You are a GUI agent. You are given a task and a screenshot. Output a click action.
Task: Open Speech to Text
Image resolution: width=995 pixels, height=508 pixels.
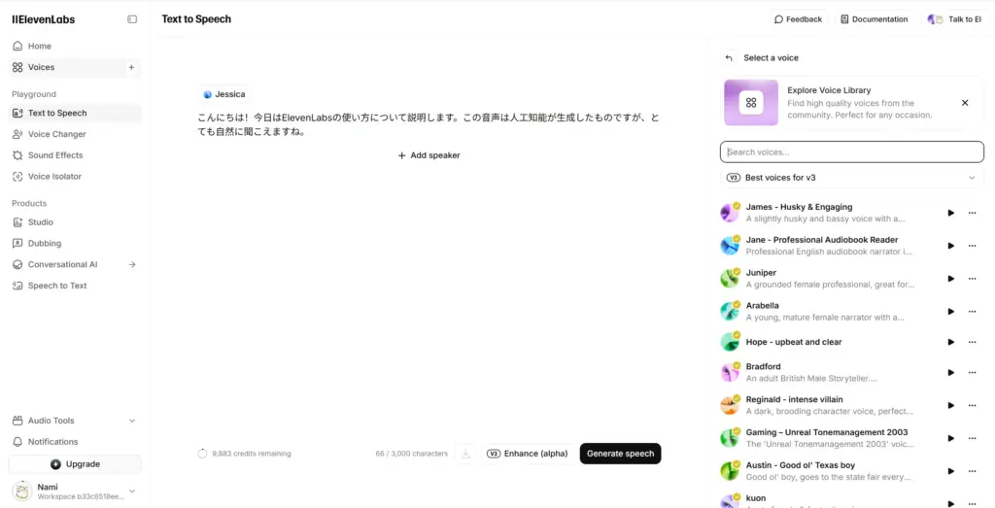click(x=75, y=286)
